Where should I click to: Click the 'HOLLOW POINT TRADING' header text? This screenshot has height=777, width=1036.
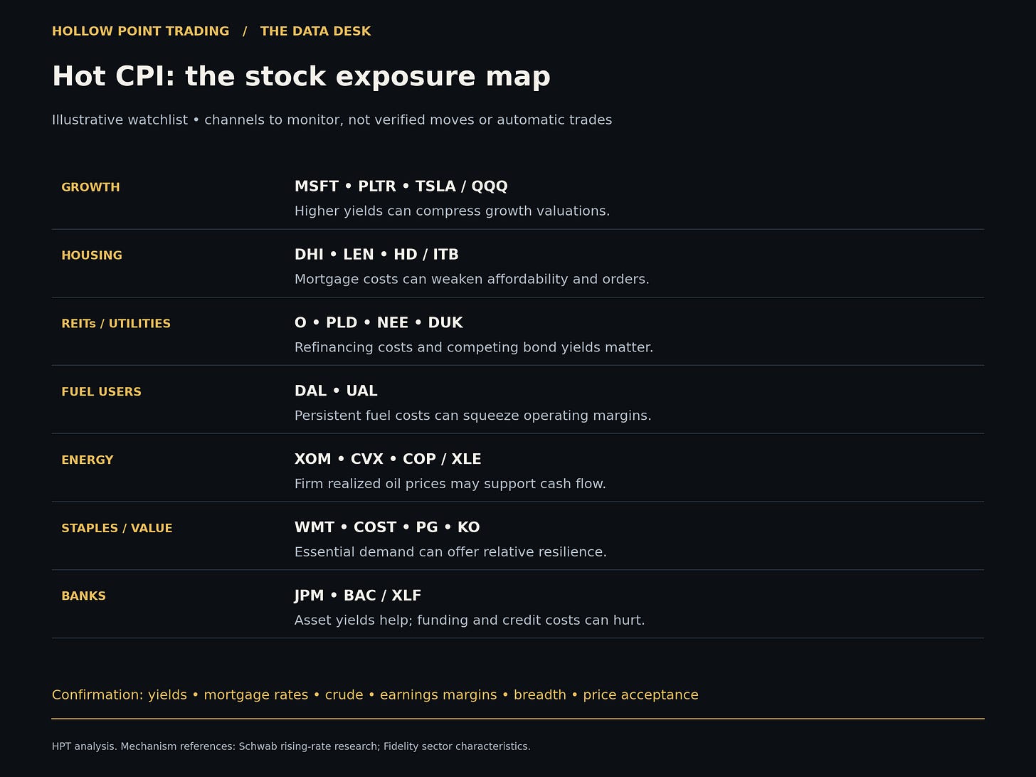click(x=141, y=31)
